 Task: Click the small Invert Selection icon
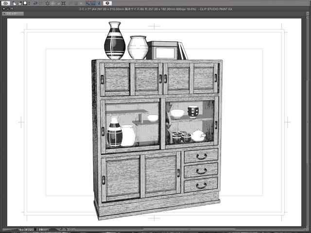(x=81, y=3)
